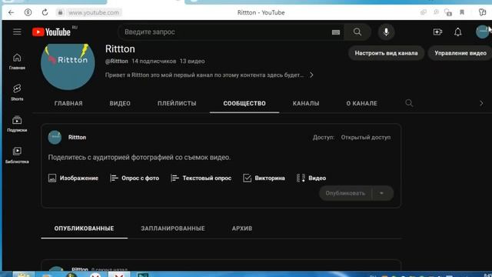This screenshot has width=492, height=277.
Task: Create an Опрос с фото poll
Action: pyautogui.click(x=135, y=178)
